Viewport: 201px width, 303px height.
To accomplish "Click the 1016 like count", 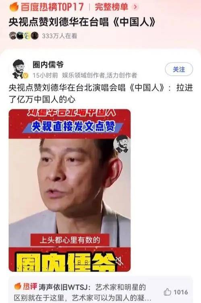I will pos(181,292).
